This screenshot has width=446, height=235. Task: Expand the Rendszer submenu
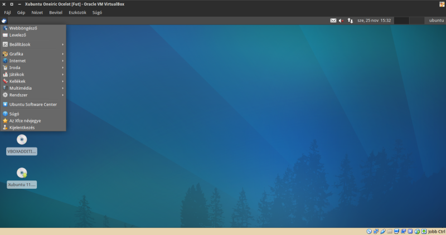33,95
